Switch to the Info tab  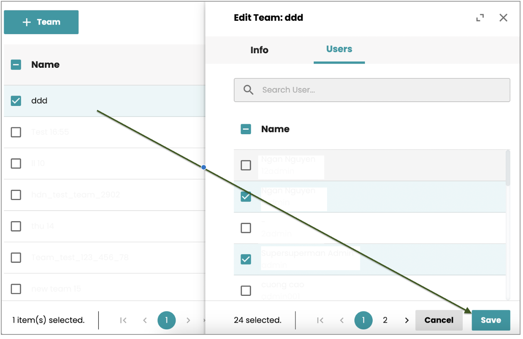pyautogui.click(x=259, y=50)
